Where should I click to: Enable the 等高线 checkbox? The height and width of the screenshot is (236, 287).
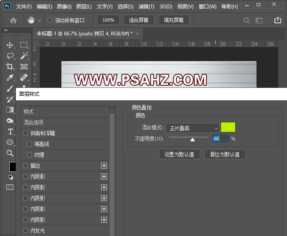pyautogui.click(x=29, y=144)
